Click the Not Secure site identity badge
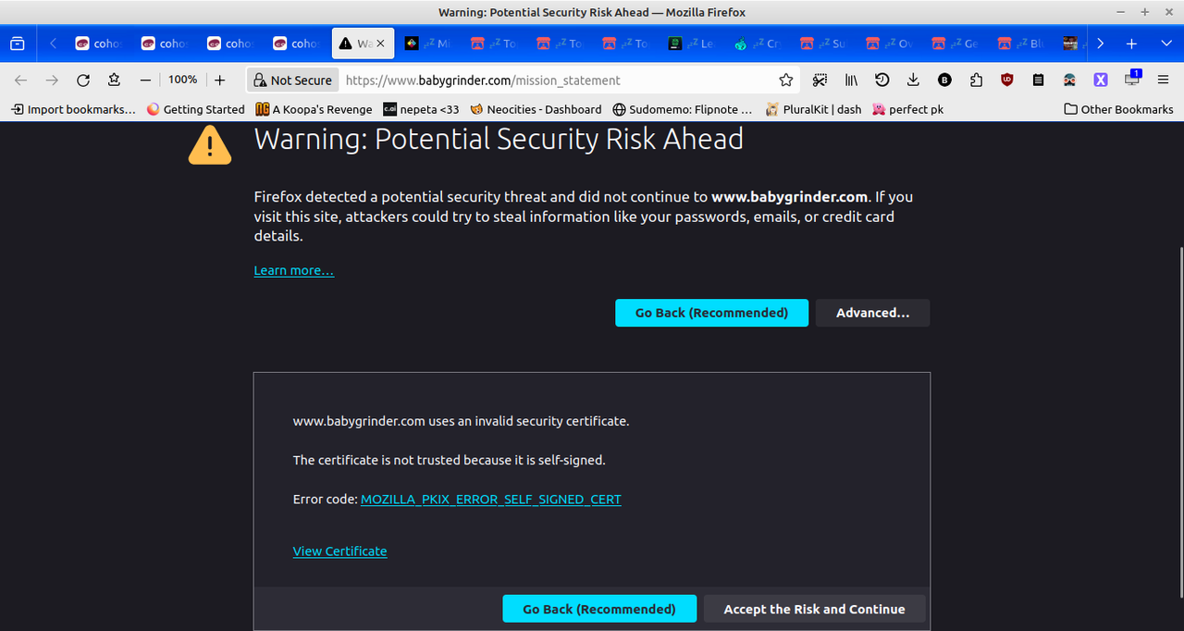 coord(292,80)
